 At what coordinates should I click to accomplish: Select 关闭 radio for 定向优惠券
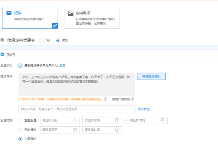58,40
